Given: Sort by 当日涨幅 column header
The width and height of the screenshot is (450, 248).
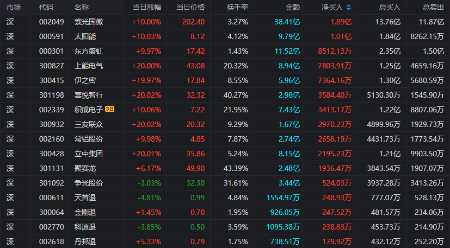Looking at the screenshot, I should [x=147, y=7].
